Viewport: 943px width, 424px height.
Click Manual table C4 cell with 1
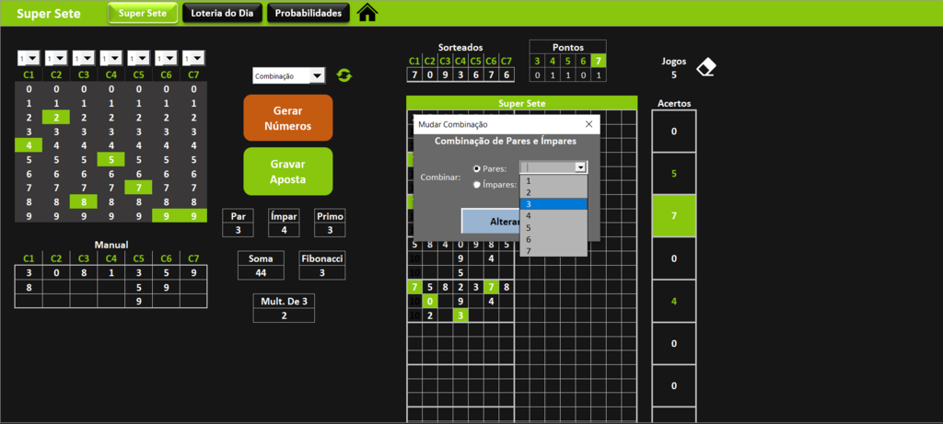[x=111, y=272]
